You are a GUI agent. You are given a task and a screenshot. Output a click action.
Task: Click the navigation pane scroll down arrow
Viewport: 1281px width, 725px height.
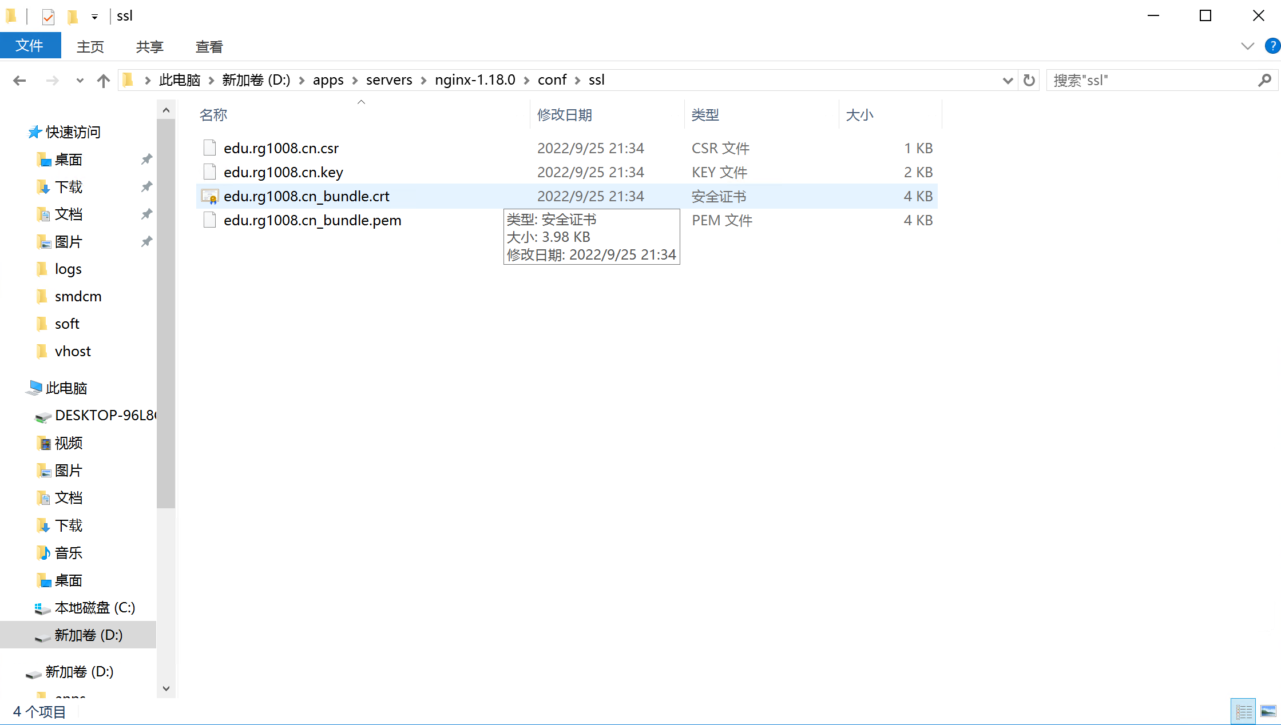coord(166,688)
